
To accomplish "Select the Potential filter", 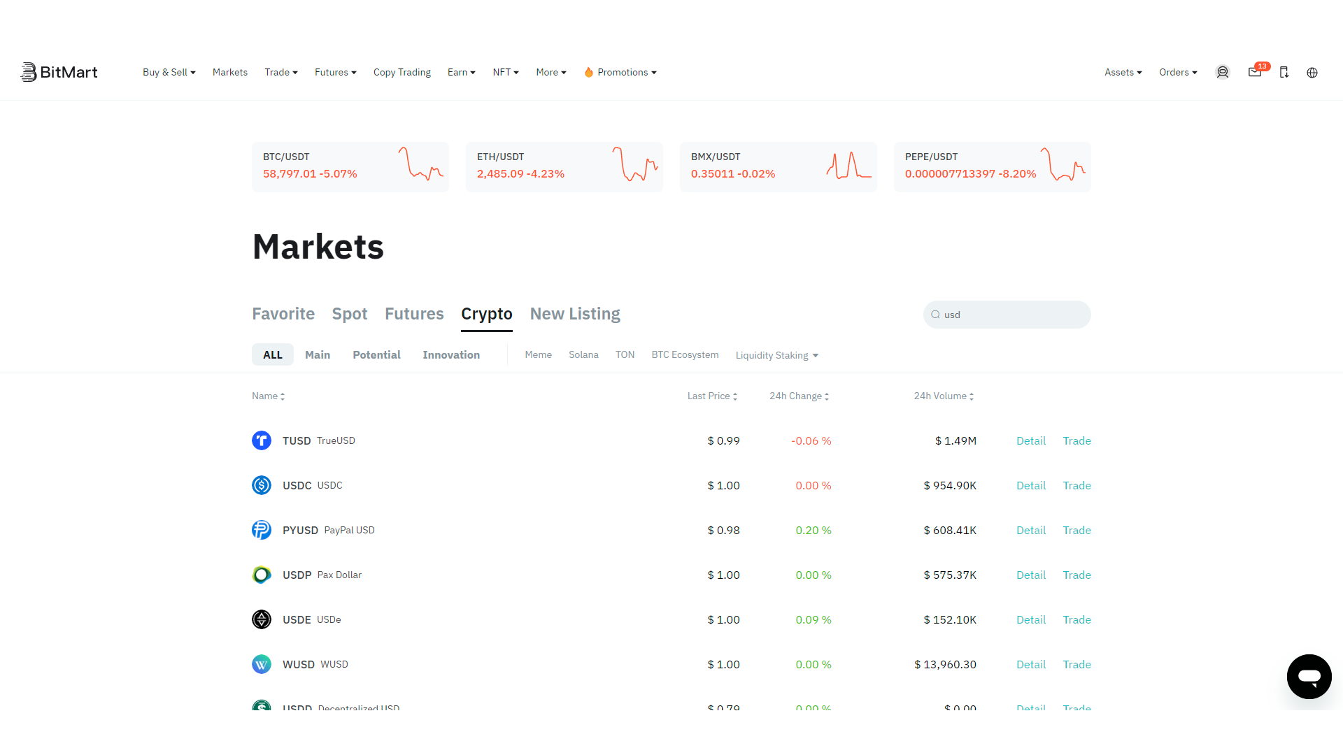I will pyautogui.click(x=376, y=355).
